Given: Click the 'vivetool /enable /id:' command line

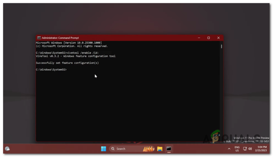Looking at the screenshot, I should [67, 53].
